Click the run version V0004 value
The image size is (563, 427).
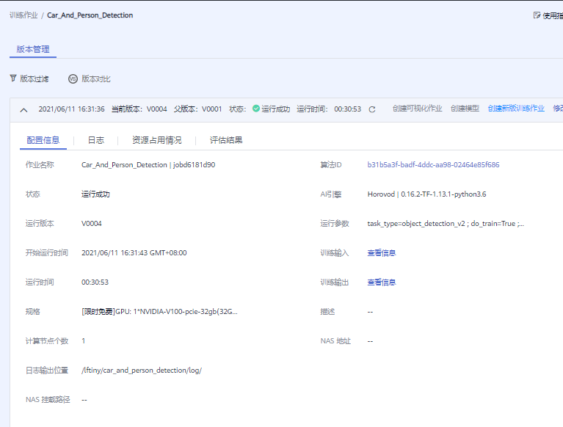[92, 224]
